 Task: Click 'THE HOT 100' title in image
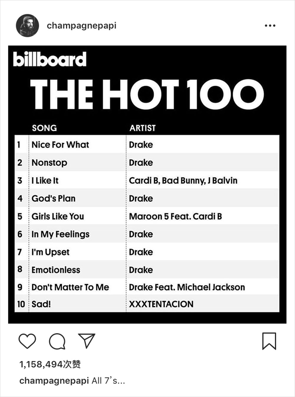(x=147, y=94)
